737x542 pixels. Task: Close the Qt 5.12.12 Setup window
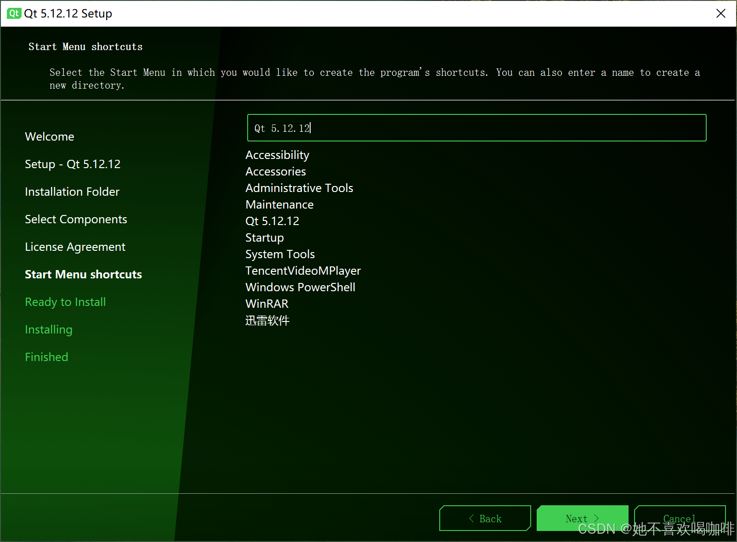point(721,13)
